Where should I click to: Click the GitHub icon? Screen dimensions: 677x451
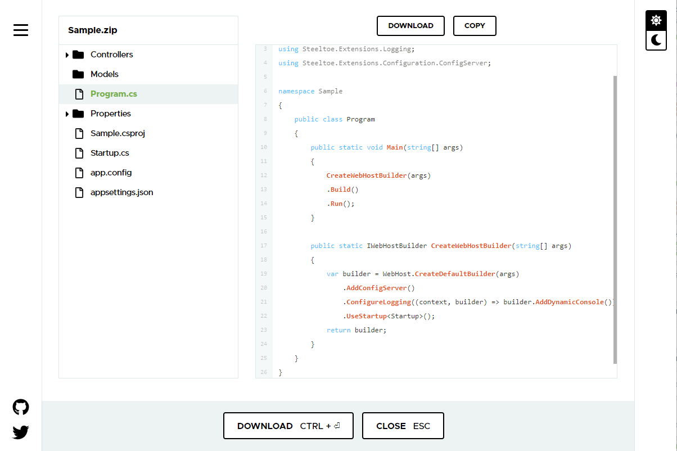pyautogui.click(x=20, y=407)
